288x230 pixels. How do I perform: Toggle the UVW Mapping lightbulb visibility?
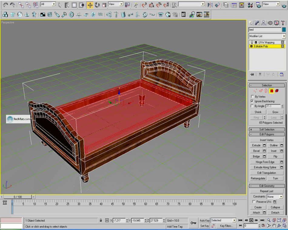pos(252,42)
